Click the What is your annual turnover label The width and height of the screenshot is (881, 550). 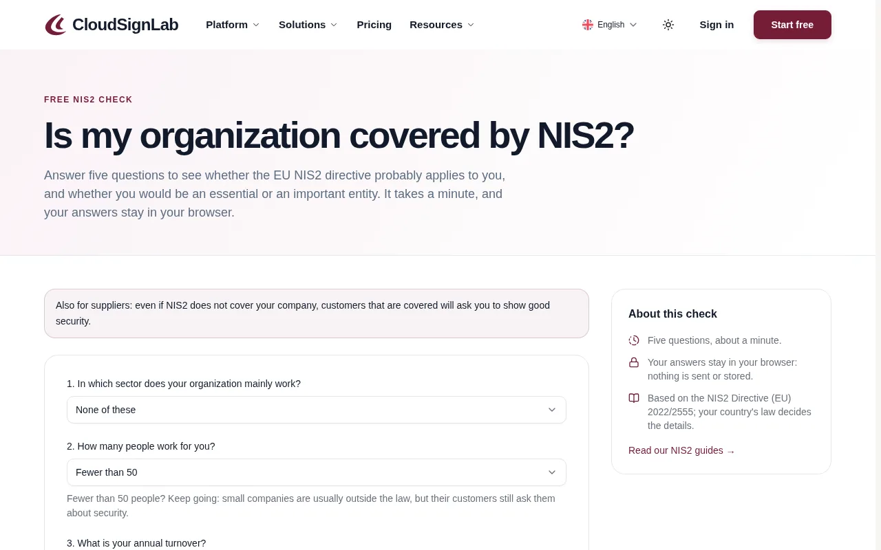click(x=136, y=543)
